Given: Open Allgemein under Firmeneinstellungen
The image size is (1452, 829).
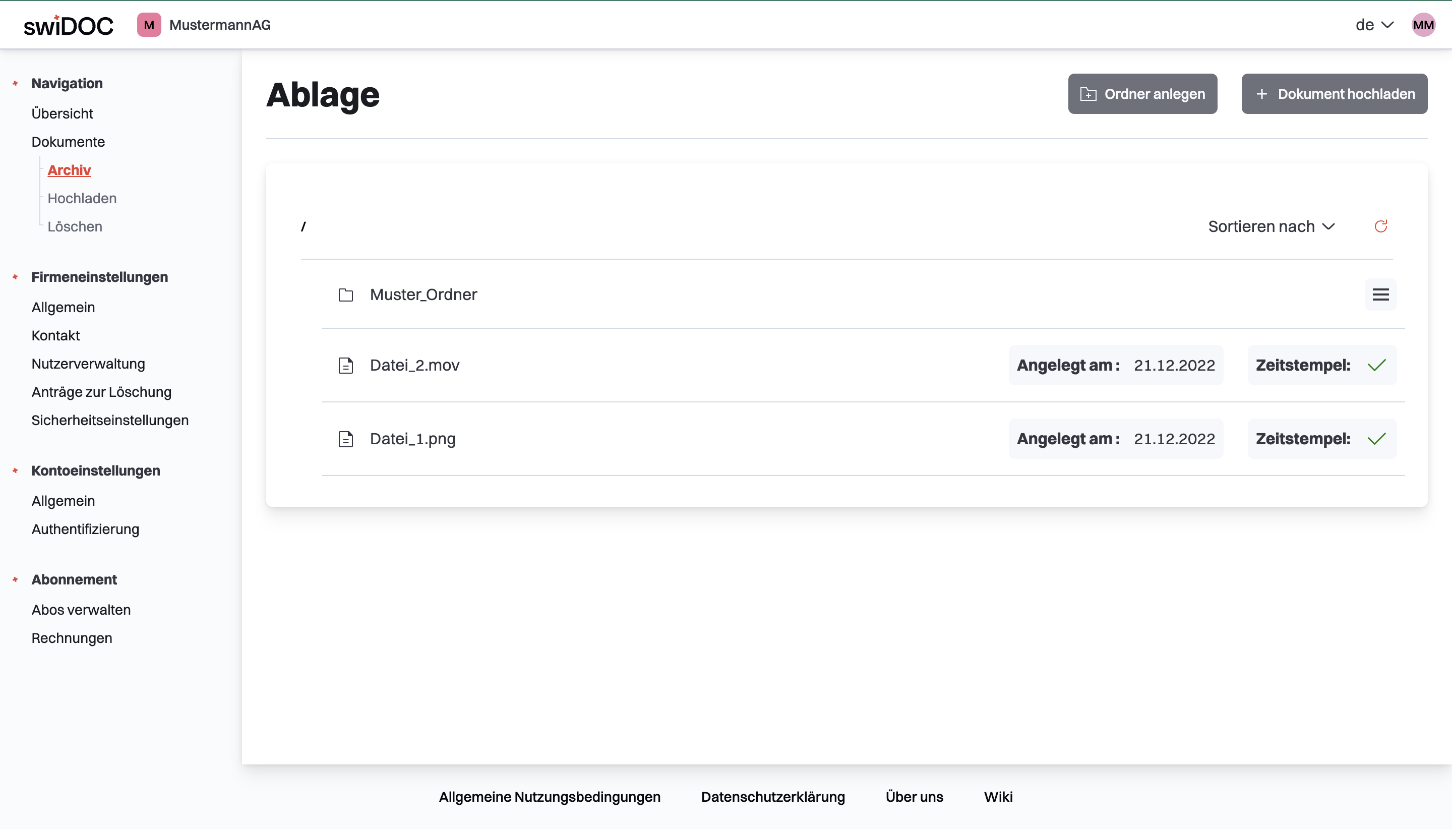Looking at the screenshot, I should tap(63, 308).
